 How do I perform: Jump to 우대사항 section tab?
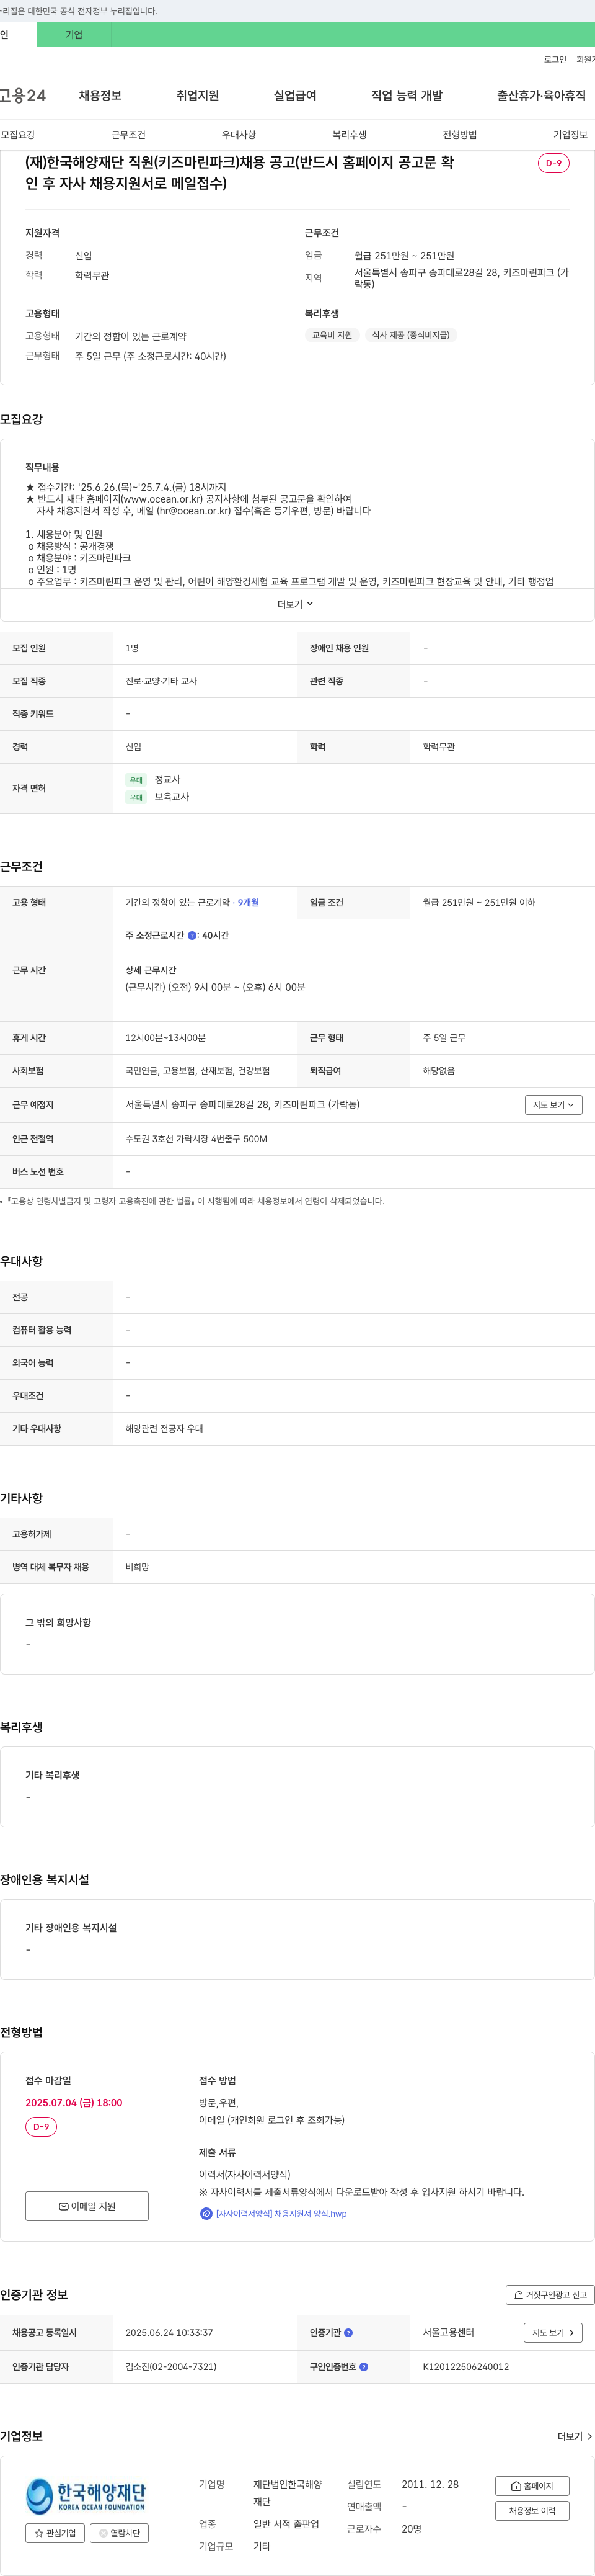click(x=239, y=135)
